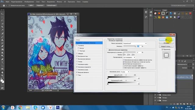This screenshot has height=110, width=195.
Task: Change screen mode icon in toolbox
Action: (x=2, y=88)
